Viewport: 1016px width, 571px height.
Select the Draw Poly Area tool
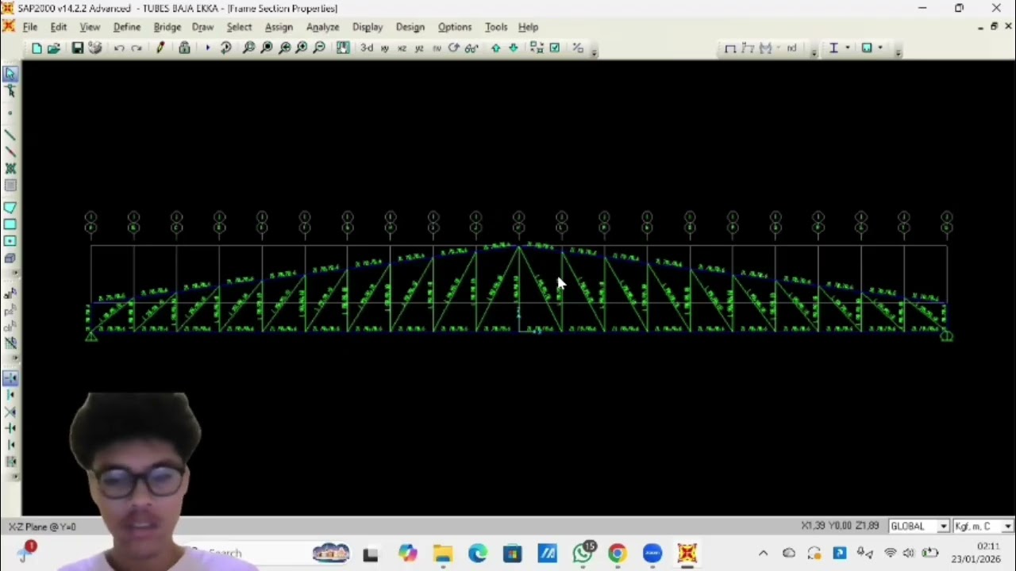tap(10, 208)
